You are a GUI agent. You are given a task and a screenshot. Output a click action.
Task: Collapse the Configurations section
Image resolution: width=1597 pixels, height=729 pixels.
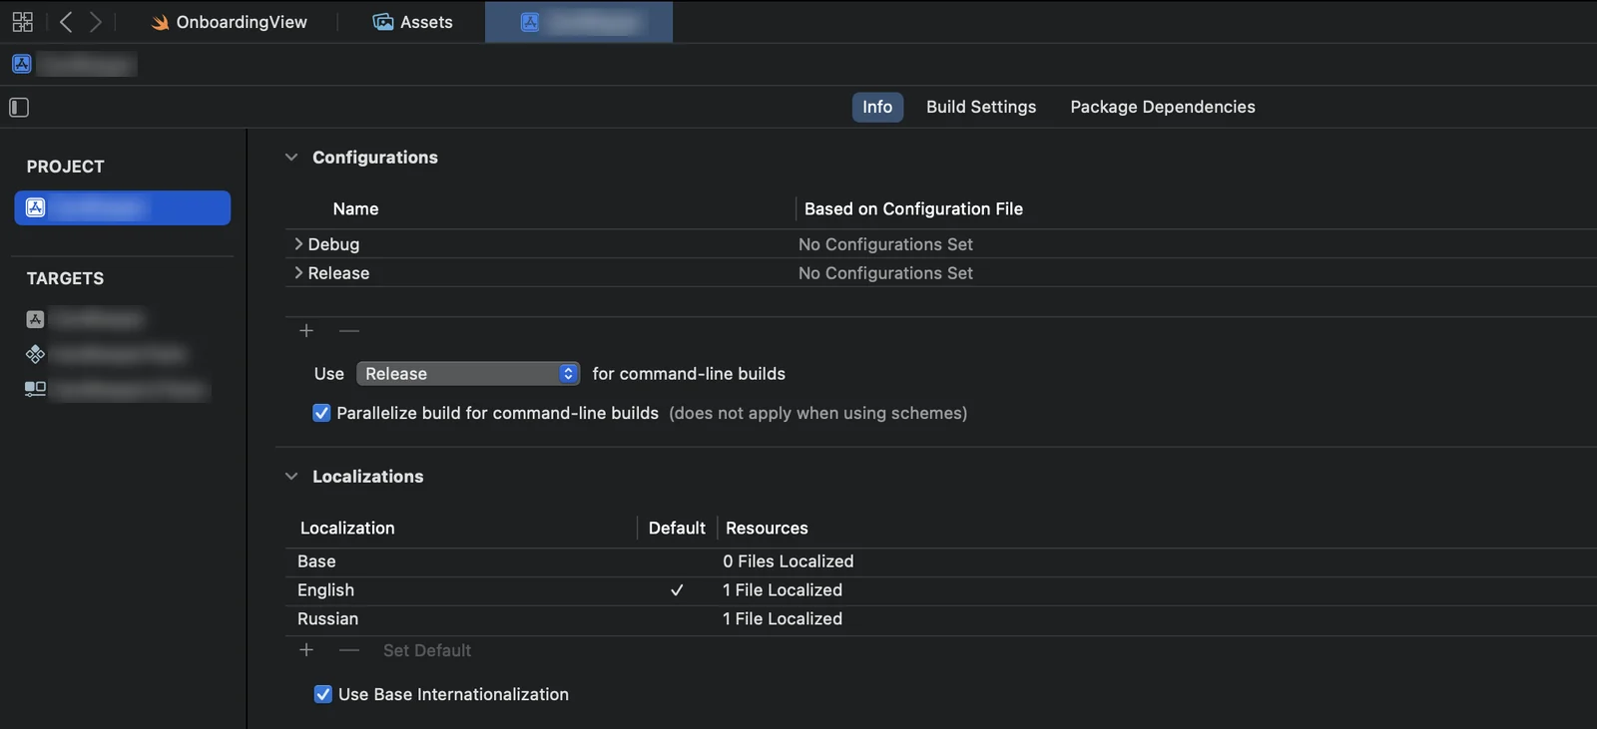[291, 158]
